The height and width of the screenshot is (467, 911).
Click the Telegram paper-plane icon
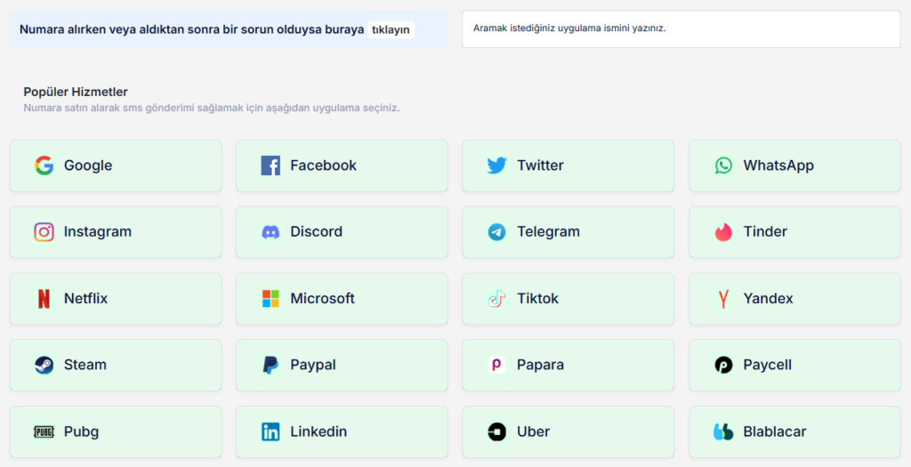click(496, 232)
